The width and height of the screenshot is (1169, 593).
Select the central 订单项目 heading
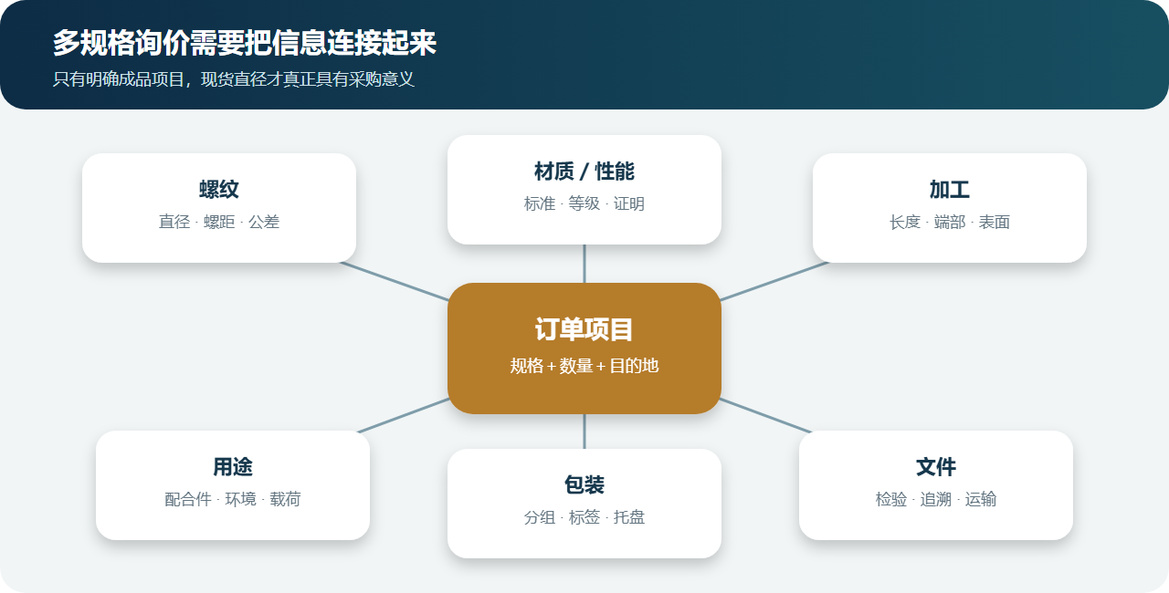tap(584, 329)
